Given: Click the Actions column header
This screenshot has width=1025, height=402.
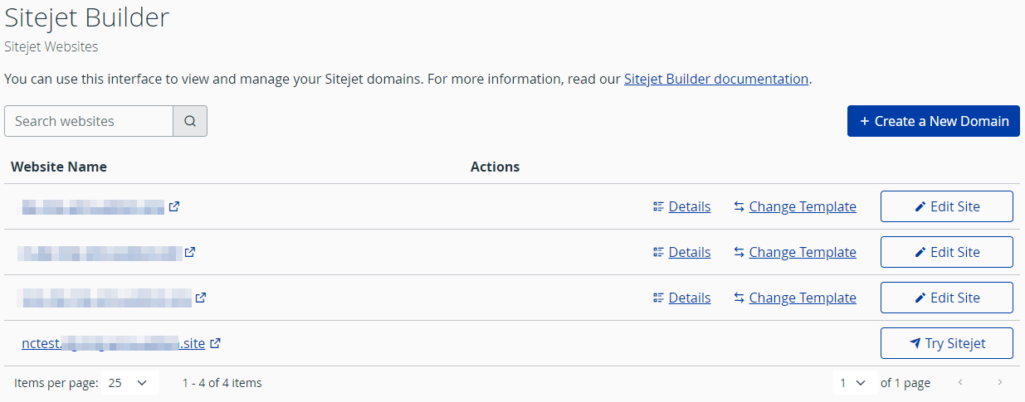Looking at the screenshot, I should click(495, 167).
